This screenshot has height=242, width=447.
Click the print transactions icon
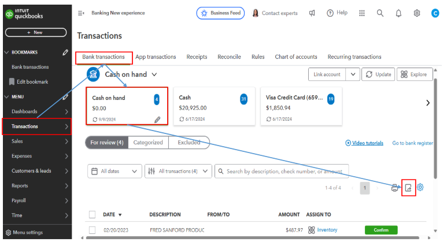tap(394, 188)
